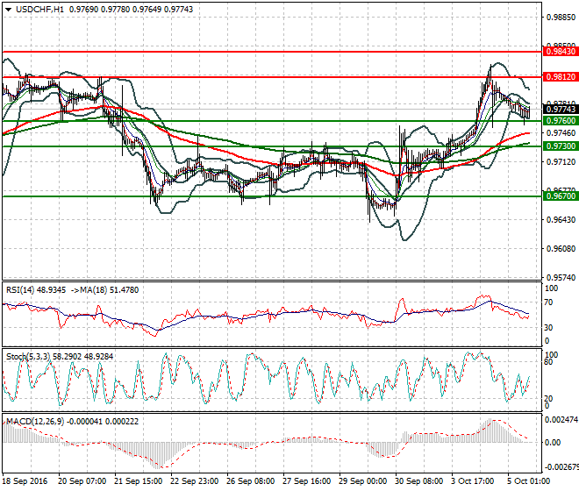Click the 0.96430 price axis value
The image size is (579, 491).
[x=561, y=220]
